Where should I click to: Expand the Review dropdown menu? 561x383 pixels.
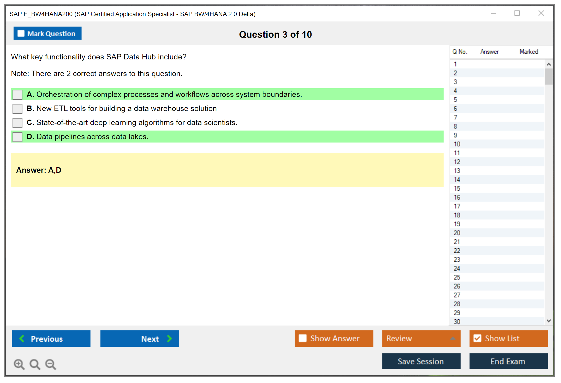coord(453,338)
